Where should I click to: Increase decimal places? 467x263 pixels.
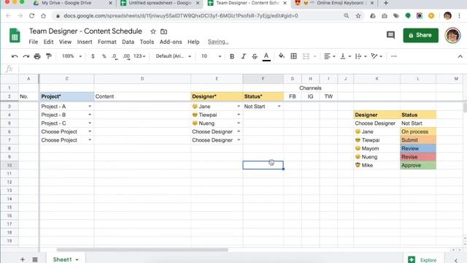(x=126, y=56)
